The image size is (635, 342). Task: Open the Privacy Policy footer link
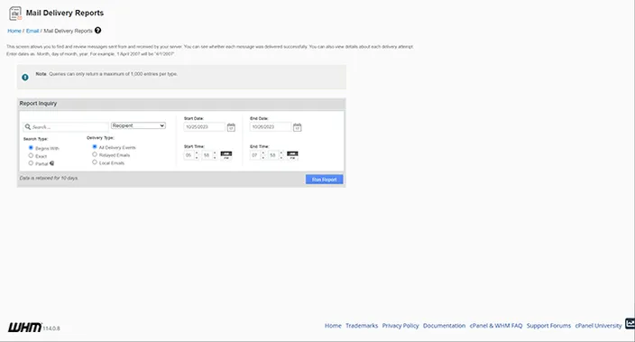click(400, 326)
